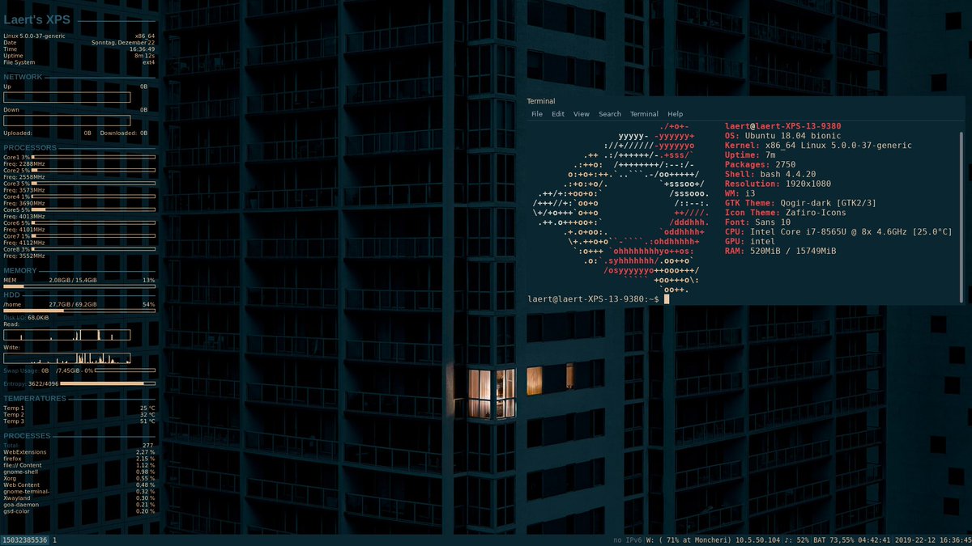Click the 'CPU: Intel Core i7-8565U' line
Viewport: 972px width, 546px height.
pyautogui.click(x=838, y=232)
